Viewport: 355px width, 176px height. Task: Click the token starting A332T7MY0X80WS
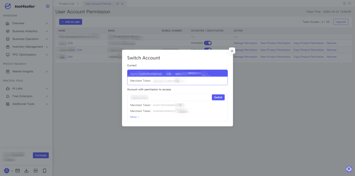[164, 105]
